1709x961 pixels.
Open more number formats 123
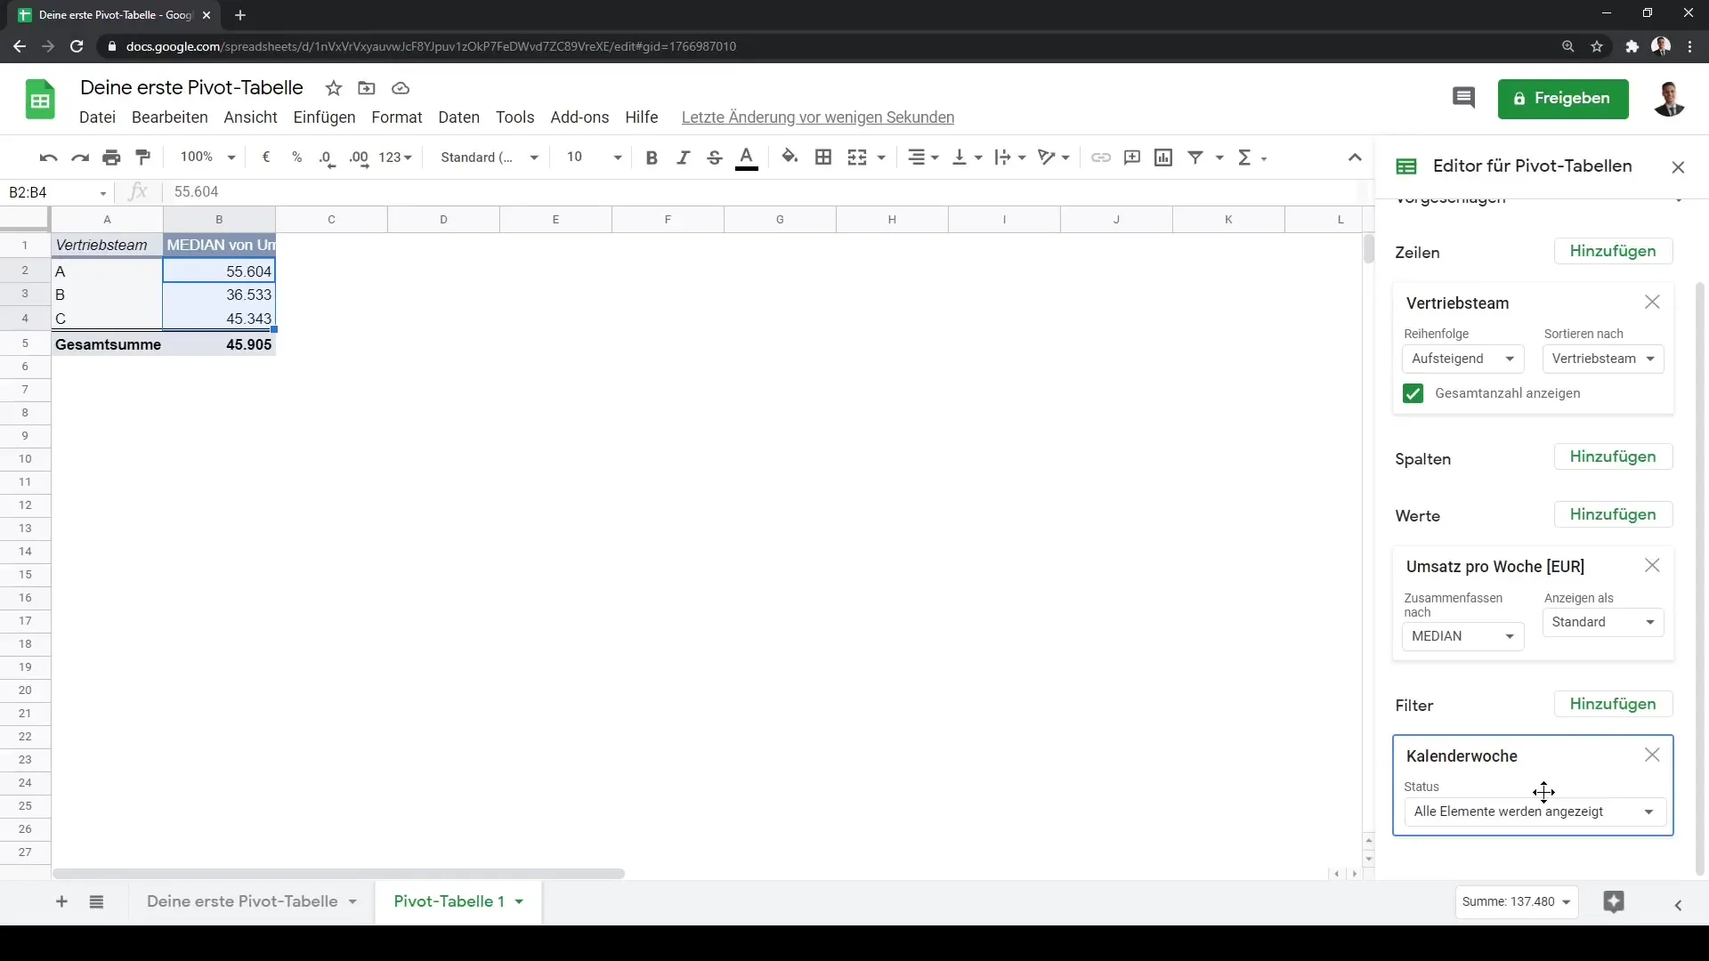[395, 157]
